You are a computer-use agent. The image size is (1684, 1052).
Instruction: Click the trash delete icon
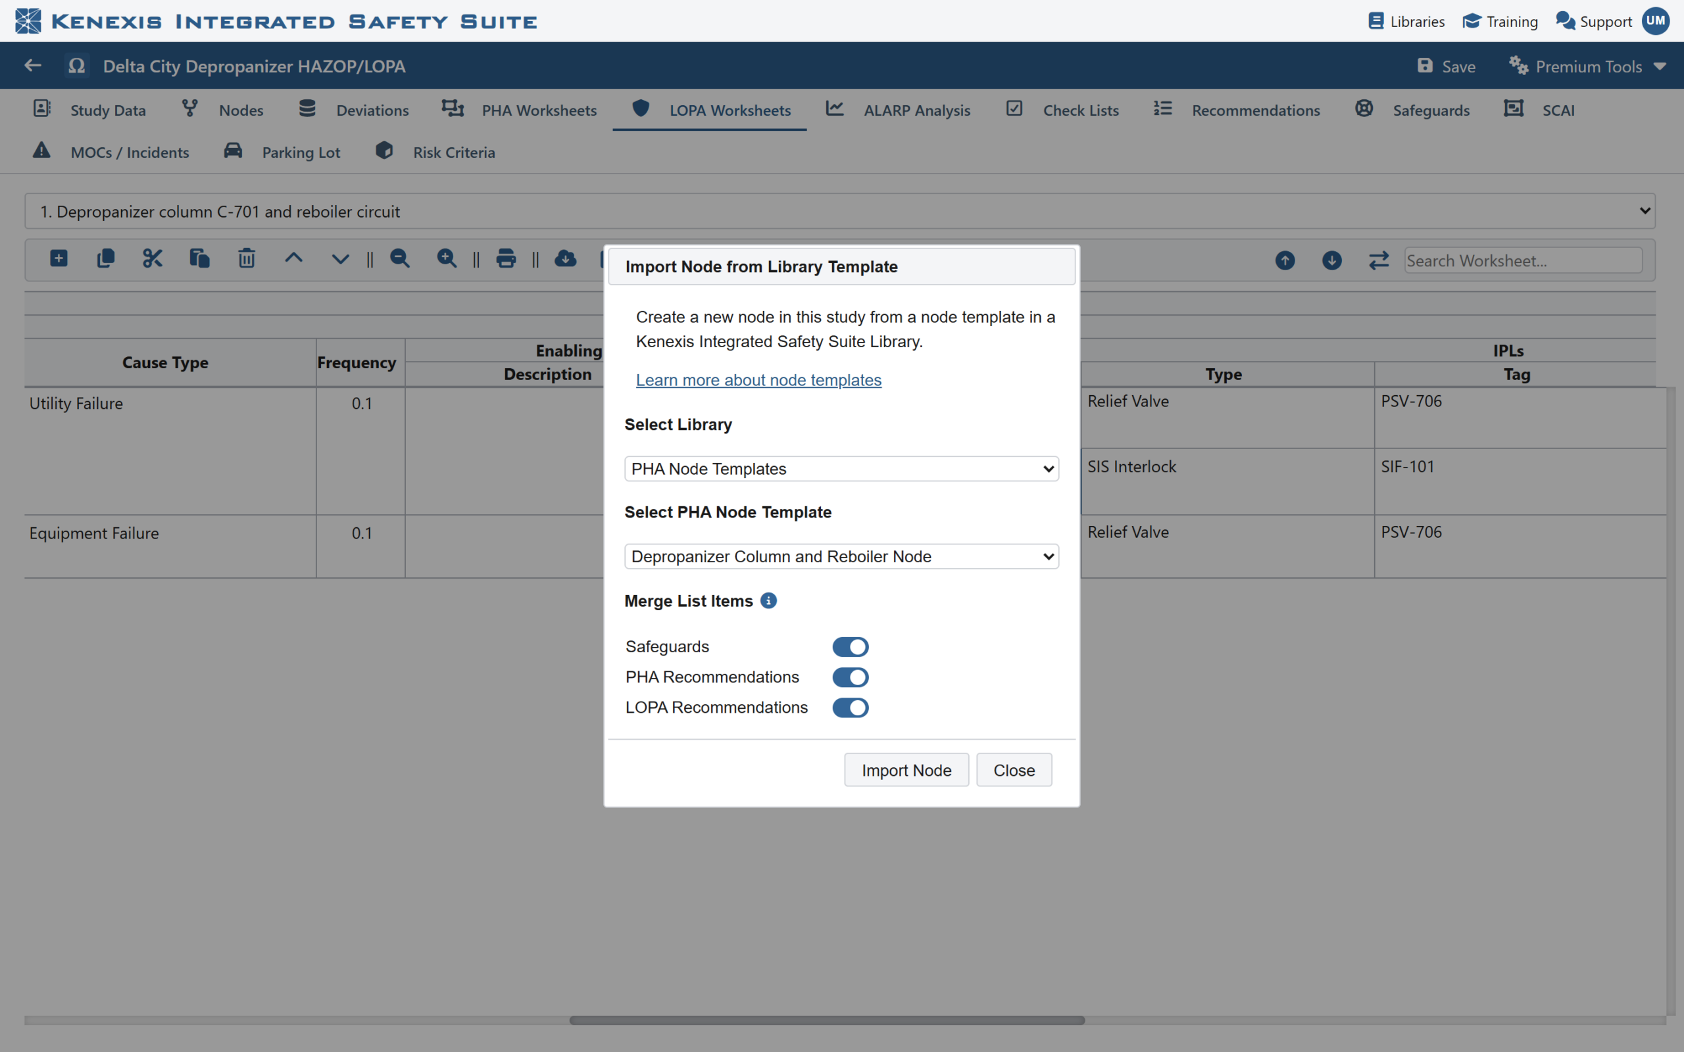[x=246, y=259]
